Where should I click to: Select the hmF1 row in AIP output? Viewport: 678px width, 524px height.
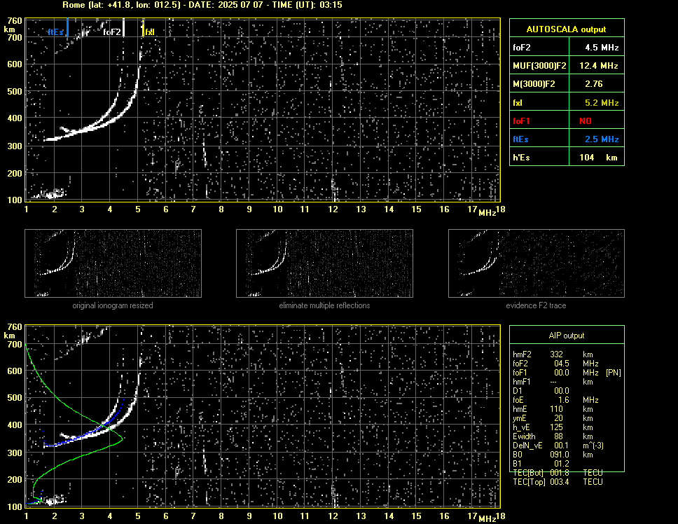click(x=553, y=381)
